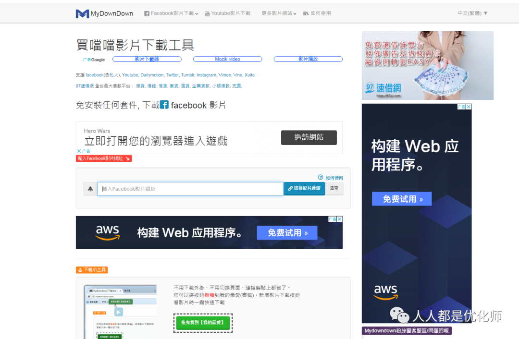Open the Xuite link

(249, 75)
